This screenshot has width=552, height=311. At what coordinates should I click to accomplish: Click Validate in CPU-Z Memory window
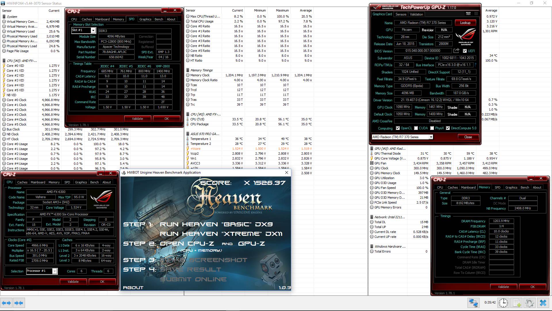503,287
